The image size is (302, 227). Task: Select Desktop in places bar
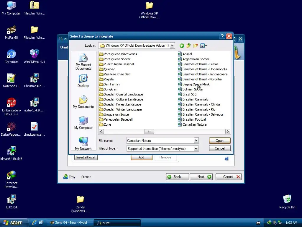[83, 81]
